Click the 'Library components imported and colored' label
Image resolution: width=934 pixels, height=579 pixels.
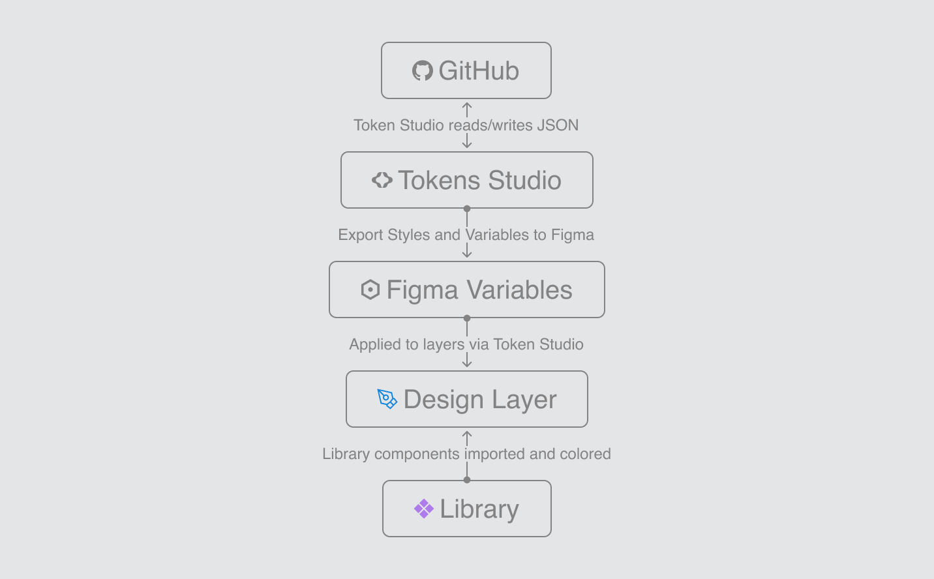466,454
